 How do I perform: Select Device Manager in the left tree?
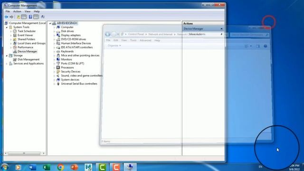click(27, 51)
